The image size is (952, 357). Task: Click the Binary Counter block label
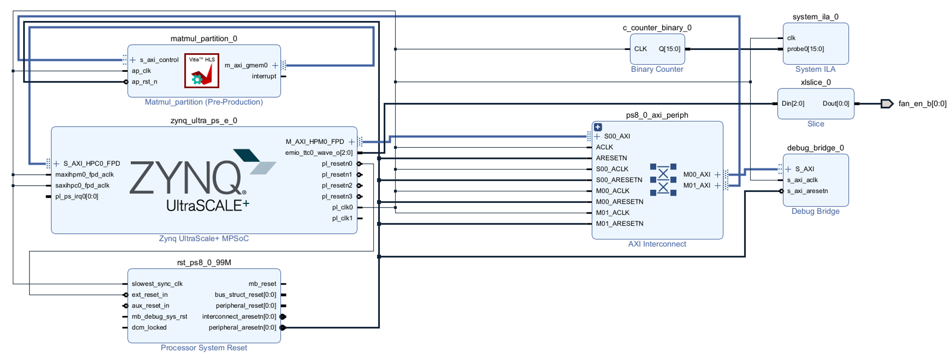(657, 69)
